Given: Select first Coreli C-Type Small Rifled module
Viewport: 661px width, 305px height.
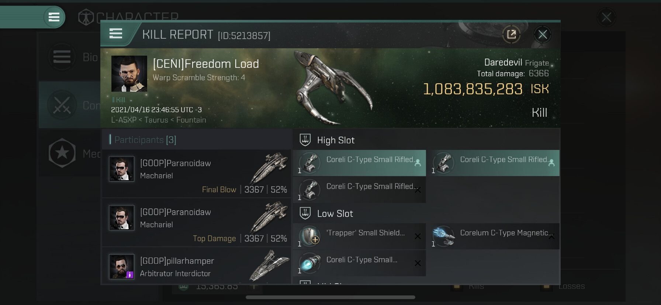Looking at the screenshot, I should tap(359, 163).
